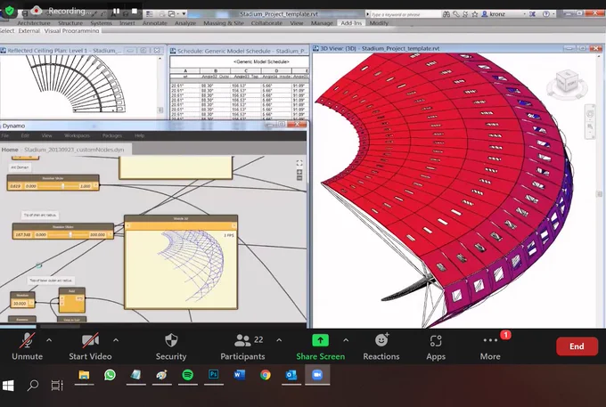Stop the Zoom recording
The image size is (606, 407).
point(135,12)
